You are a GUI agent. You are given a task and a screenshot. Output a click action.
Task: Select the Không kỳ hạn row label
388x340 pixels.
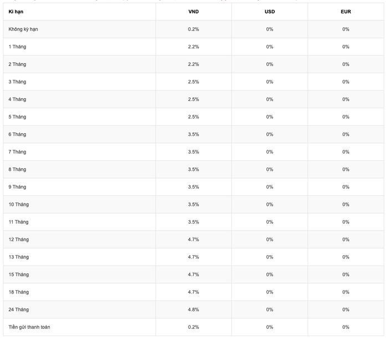[x=23, y=29]
